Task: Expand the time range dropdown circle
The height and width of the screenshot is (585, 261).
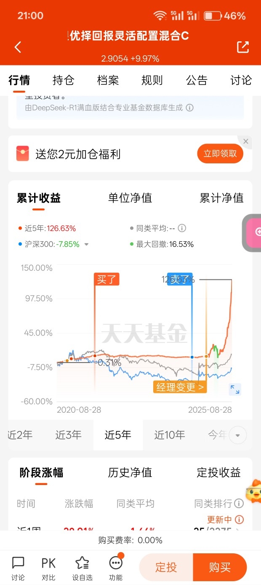Action: point(238,435)
